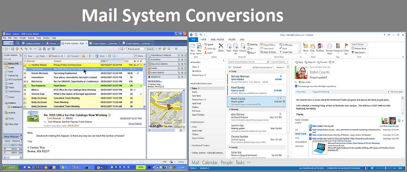The height and width of the screenshot is (172, 407).
Task: Open Current Mailbox search scope dropdown
Action: (x=279, y=62)
